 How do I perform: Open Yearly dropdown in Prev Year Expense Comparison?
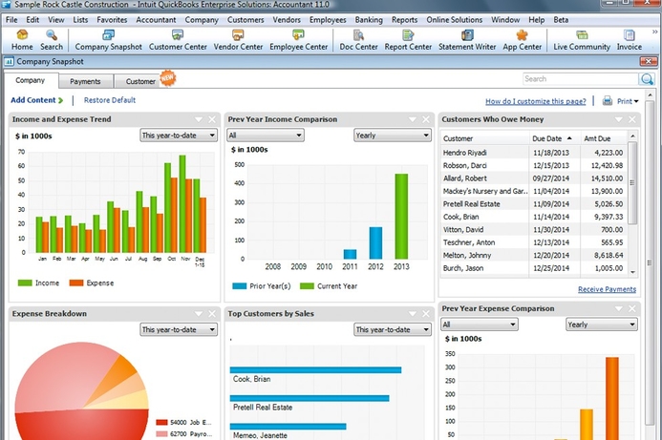click(x=602, y=325)
